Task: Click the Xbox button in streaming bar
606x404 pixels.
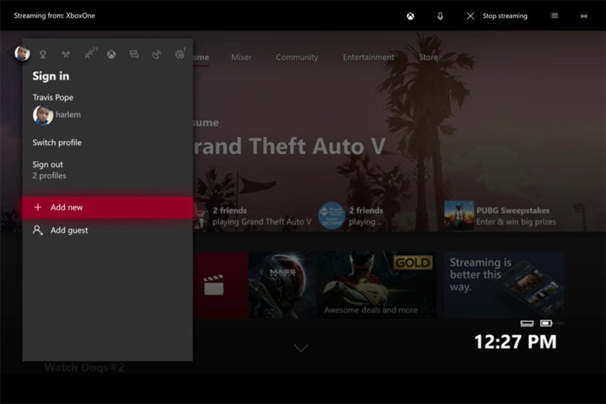Action: pos(411,16)
